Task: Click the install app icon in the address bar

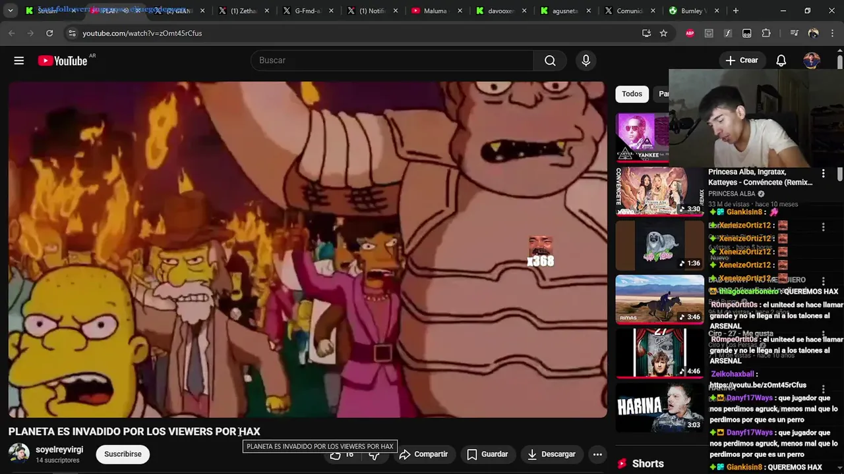Action: point(646,33)
